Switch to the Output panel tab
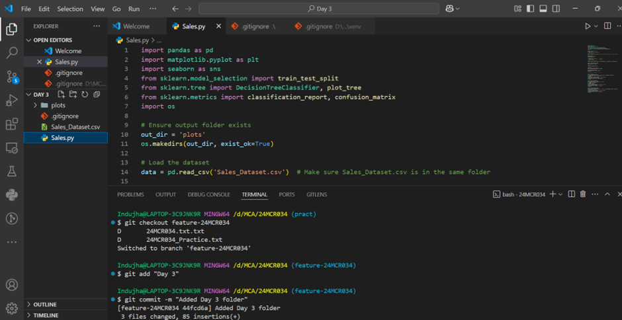The image size is (622, 320). pyautogui.click(x=165, y=194)
